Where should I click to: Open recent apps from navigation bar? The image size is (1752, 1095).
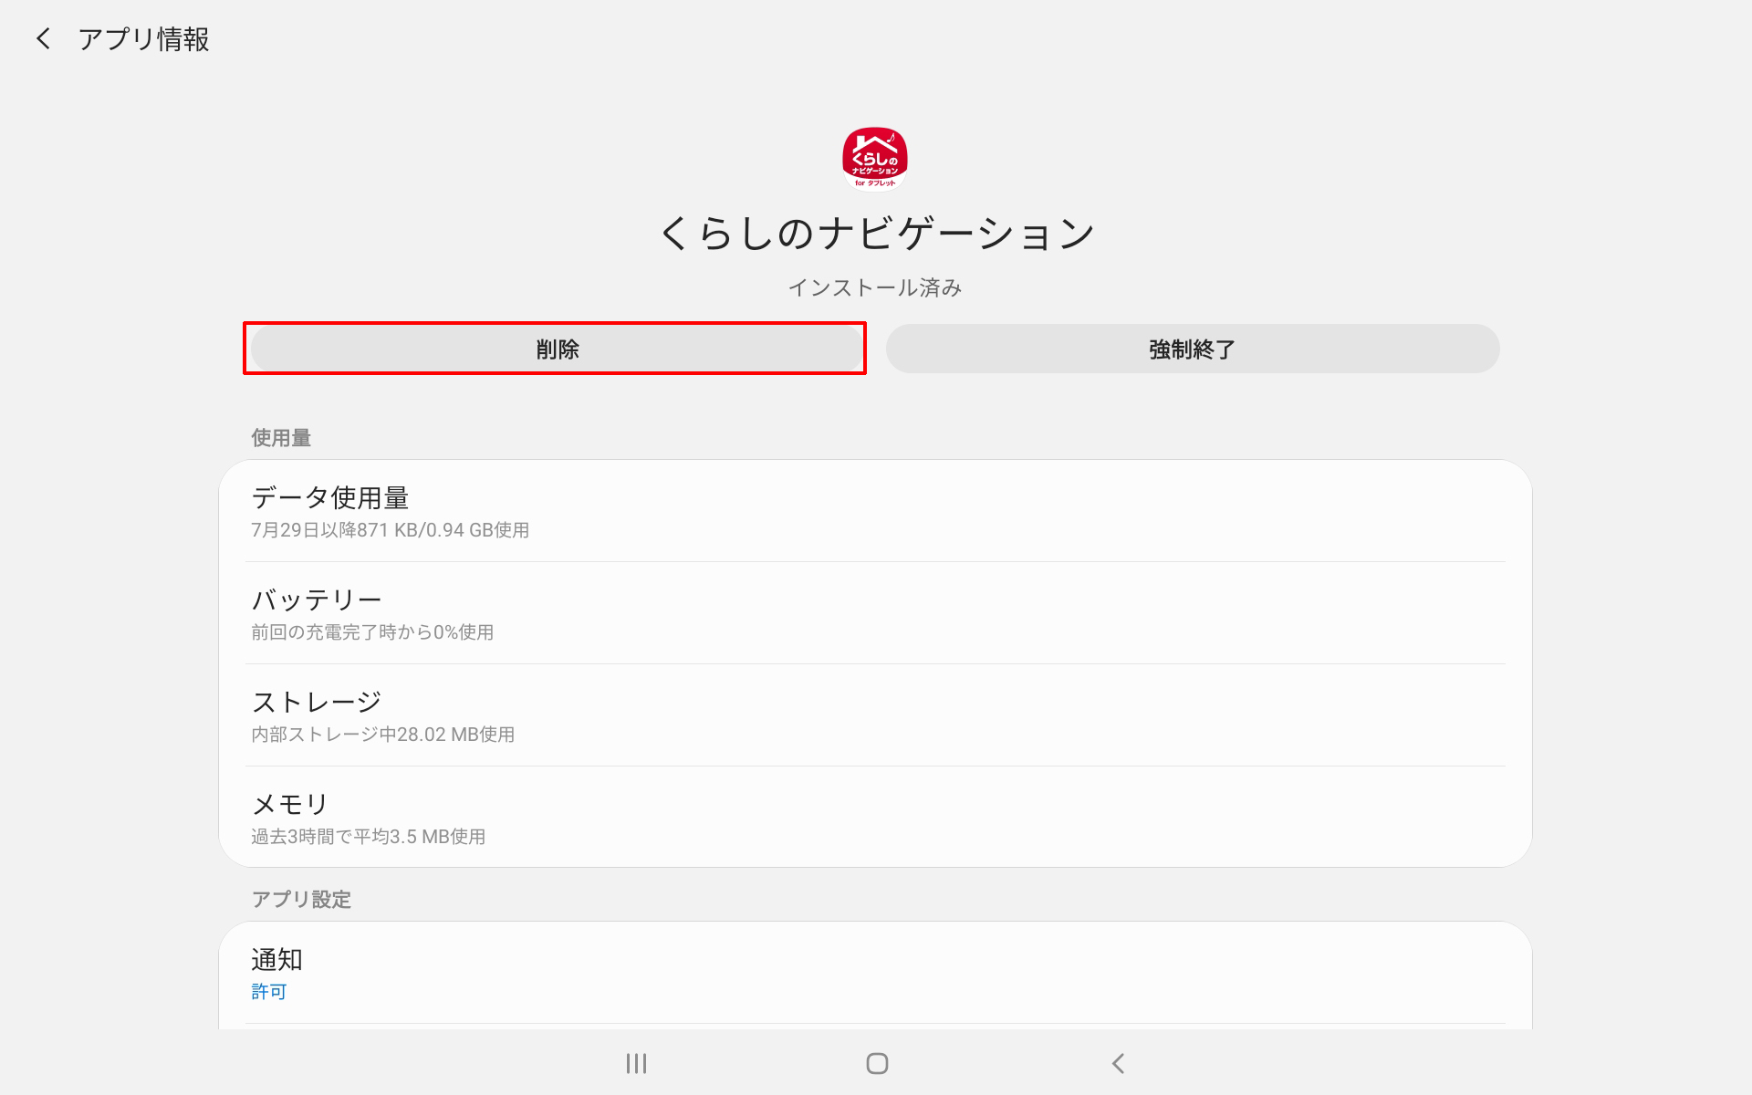pos(636,1063)
